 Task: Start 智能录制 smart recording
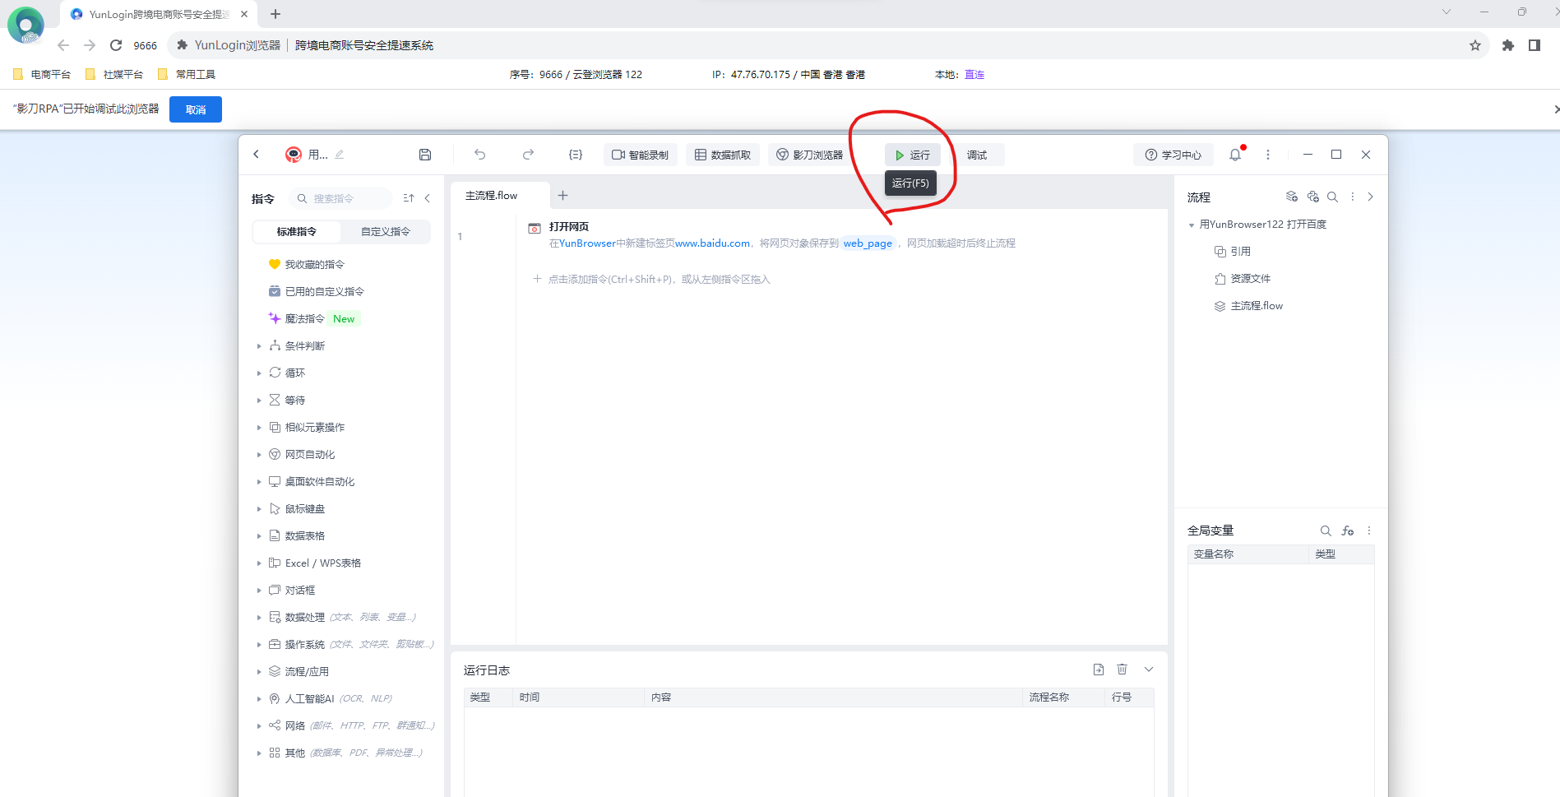pos(641,155)
